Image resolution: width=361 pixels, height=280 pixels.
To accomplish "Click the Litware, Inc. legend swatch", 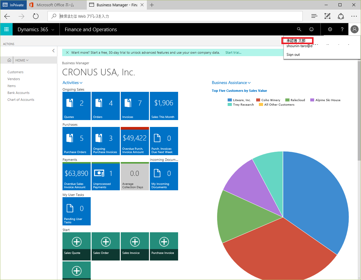I will (230, 100).
